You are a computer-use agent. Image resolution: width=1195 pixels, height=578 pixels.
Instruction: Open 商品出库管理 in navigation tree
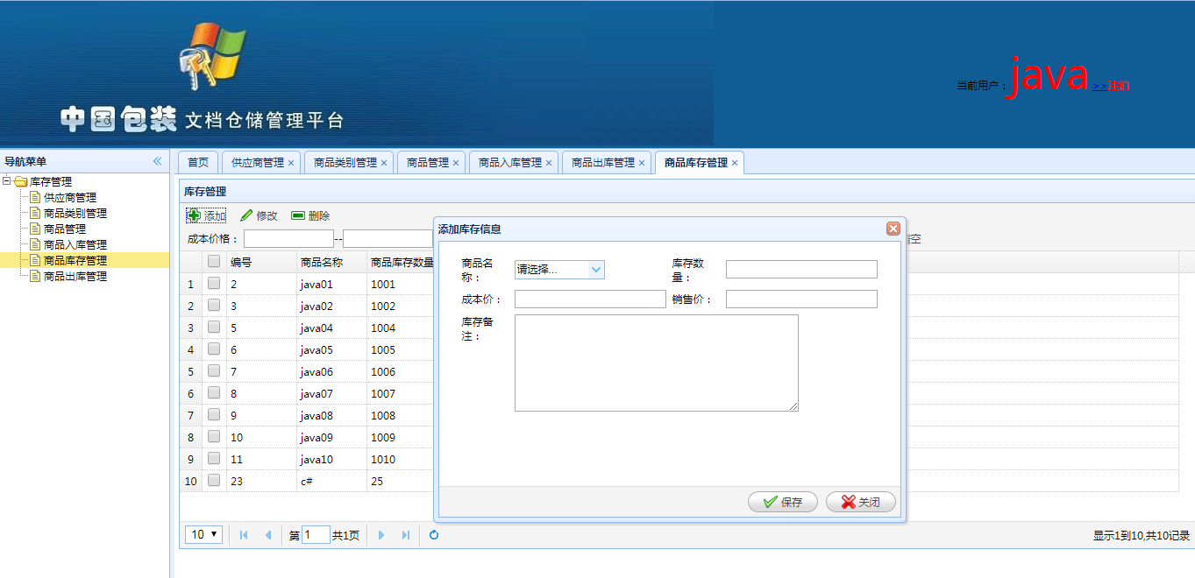[x=75, y=277]
